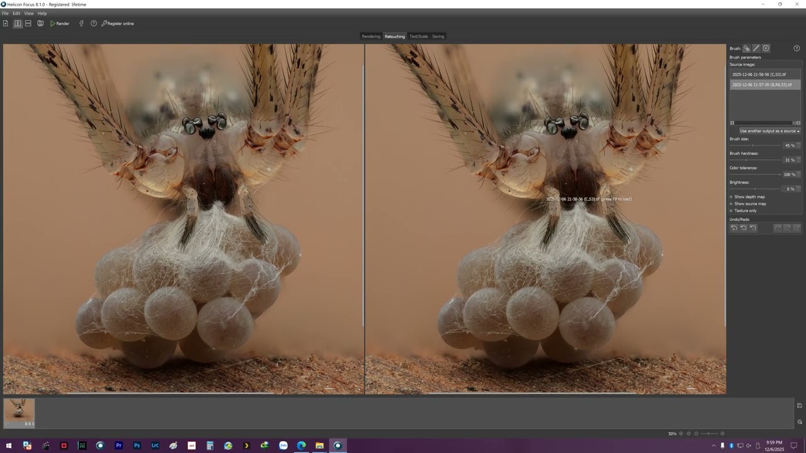806x453 pixels.
Task: Toggle the Texture only checkbox
Action: pyautogui.click(x=732, y=211)
